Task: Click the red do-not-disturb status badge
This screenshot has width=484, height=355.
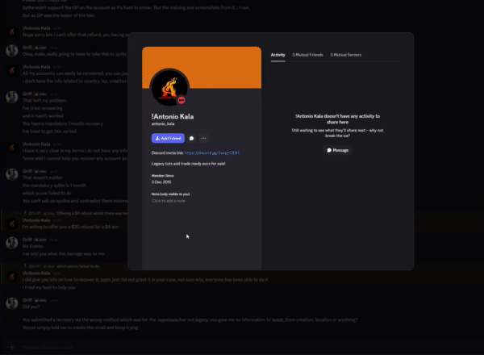Action: coord(181,100)
